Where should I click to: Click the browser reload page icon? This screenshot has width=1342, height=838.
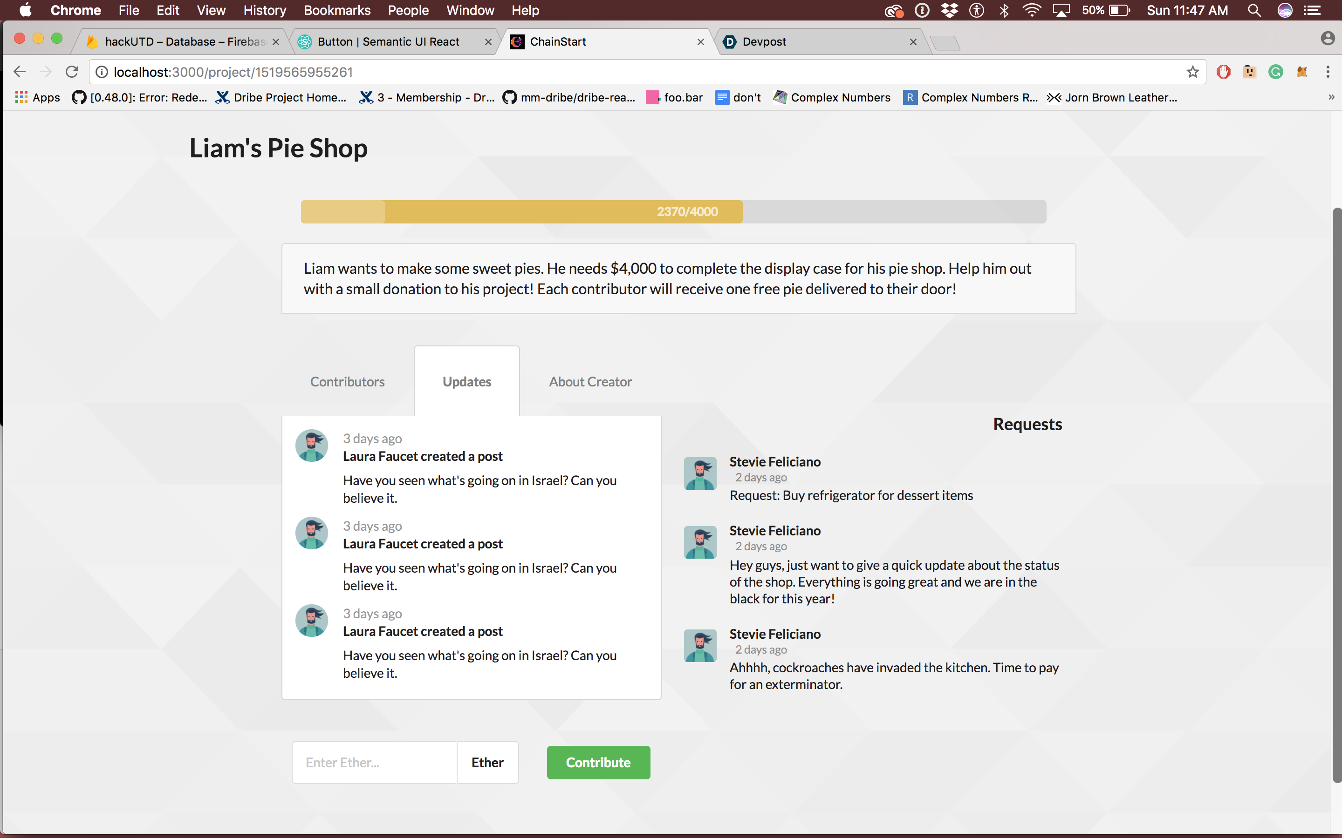(72, 72)
